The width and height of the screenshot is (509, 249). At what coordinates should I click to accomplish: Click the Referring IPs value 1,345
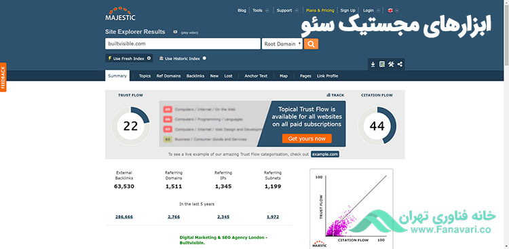(x=223, y=187)
